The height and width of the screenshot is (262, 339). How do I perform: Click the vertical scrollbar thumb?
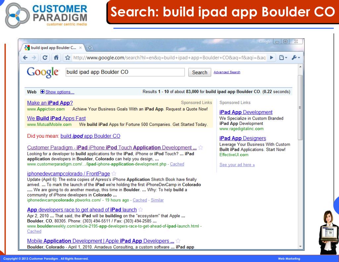click(300, 108)
